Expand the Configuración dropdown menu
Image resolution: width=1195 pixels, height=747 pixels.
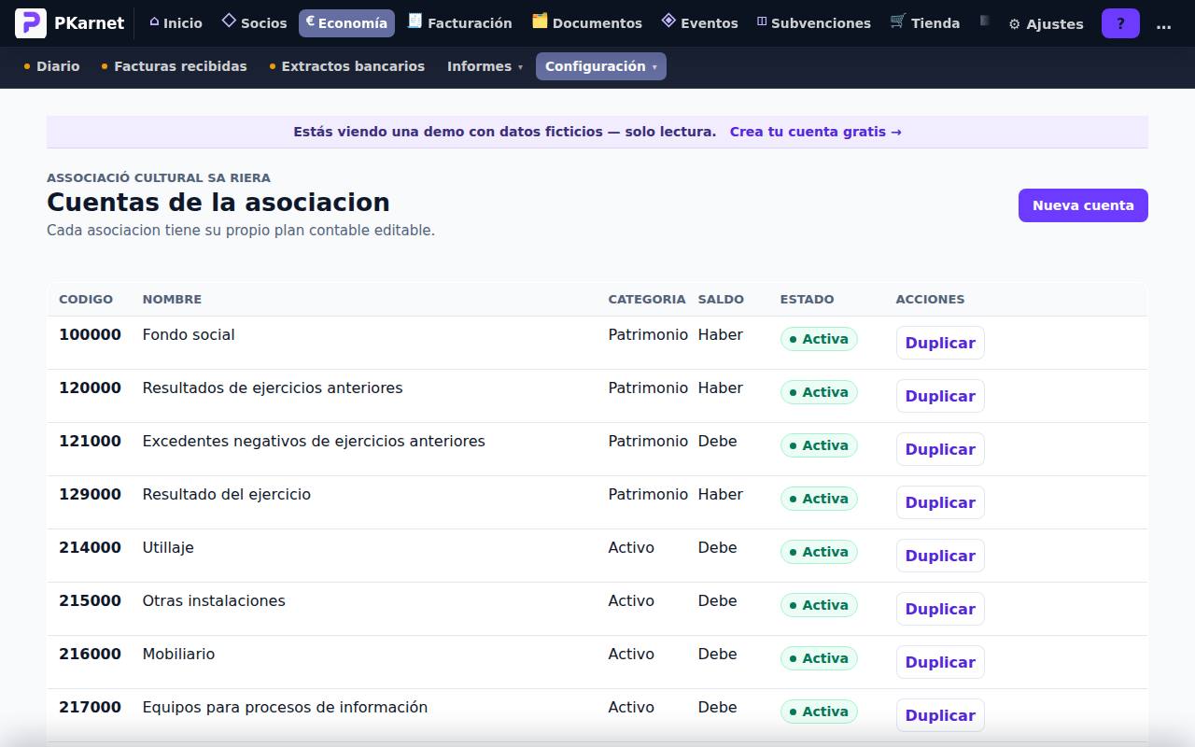pyautogui.click(x=601, y=66)
